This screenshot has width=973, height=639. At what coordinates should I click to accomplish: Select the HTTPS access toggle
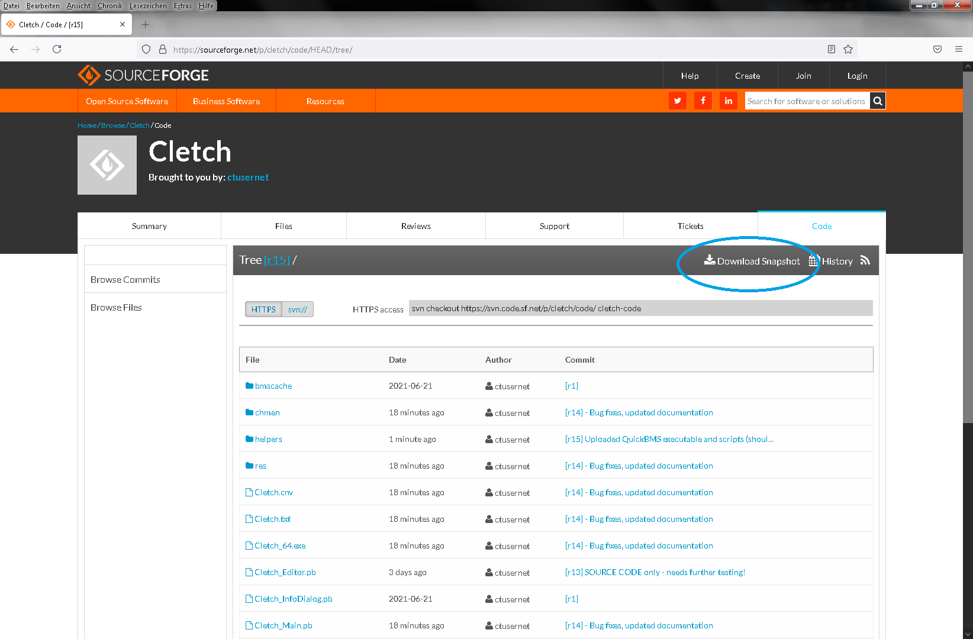[263, 309]
